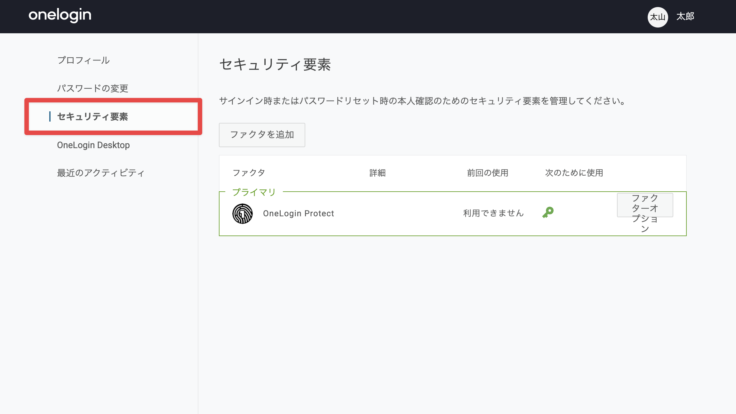Click the green key icon
Image resolution: width=736 pixels, height=414 pixels.
click(x=548, y=212)
